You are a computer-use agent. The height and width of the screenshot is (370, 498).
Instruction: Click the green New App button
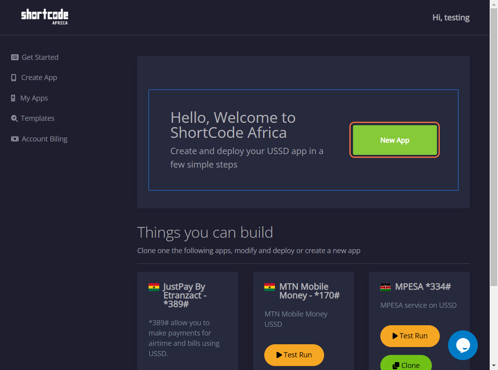tap(395, 140)
